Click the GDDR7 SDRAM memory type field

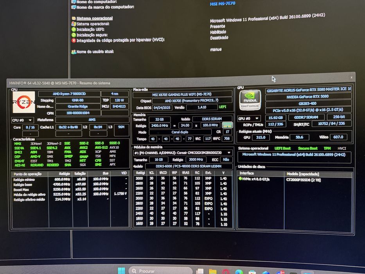coord(306,117)
